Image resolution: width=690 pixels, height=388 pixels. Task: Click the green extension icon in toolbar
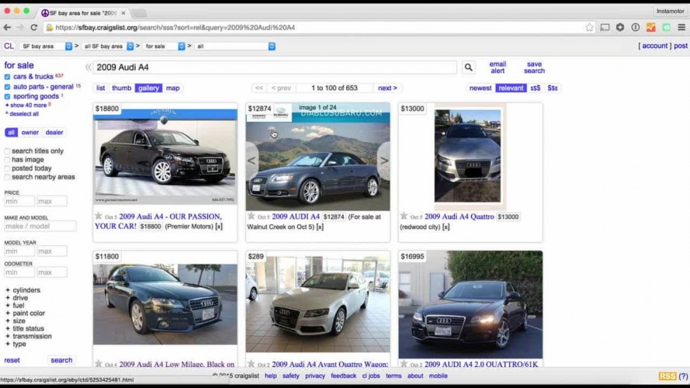[x=667, y=27]
